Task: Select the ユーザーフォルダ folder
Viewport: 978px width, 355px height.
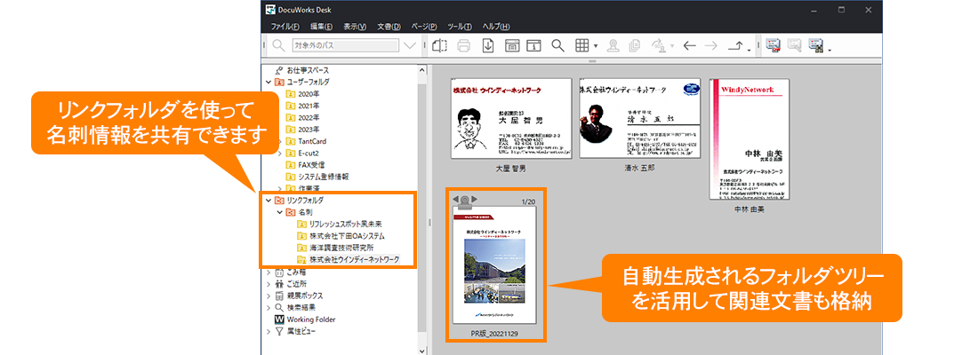Action: pos(309,83)
